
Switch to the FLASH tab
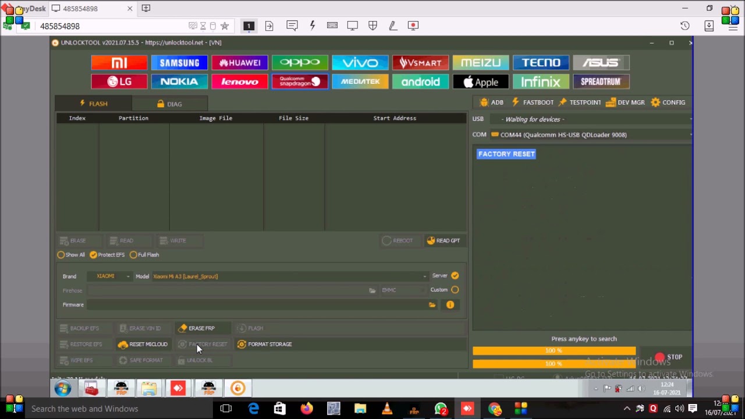[94, 104]
